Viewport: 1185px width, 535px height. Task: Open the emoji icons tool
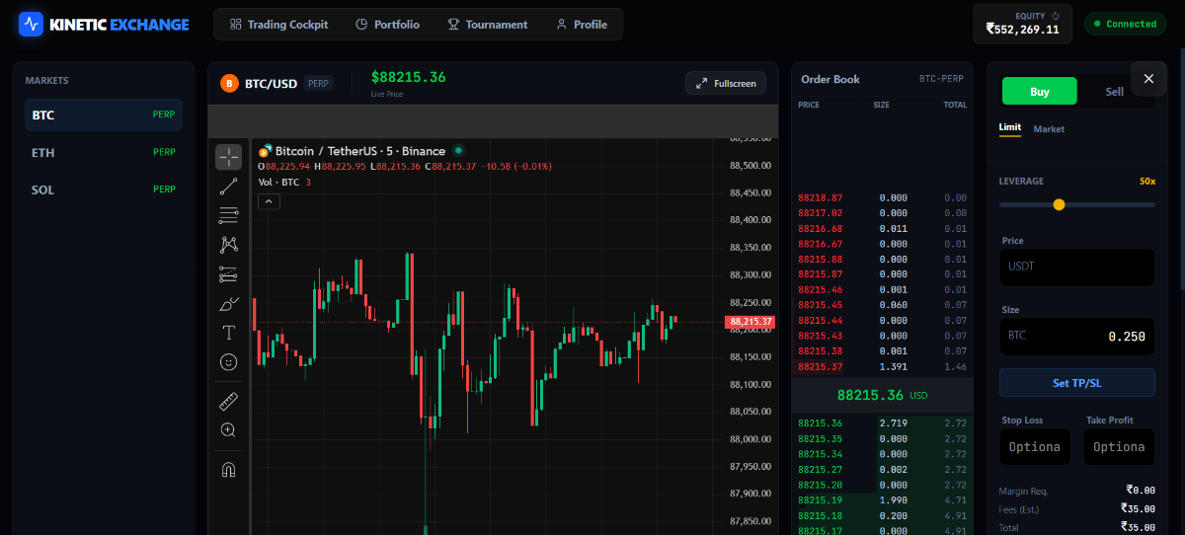(228, 362)
